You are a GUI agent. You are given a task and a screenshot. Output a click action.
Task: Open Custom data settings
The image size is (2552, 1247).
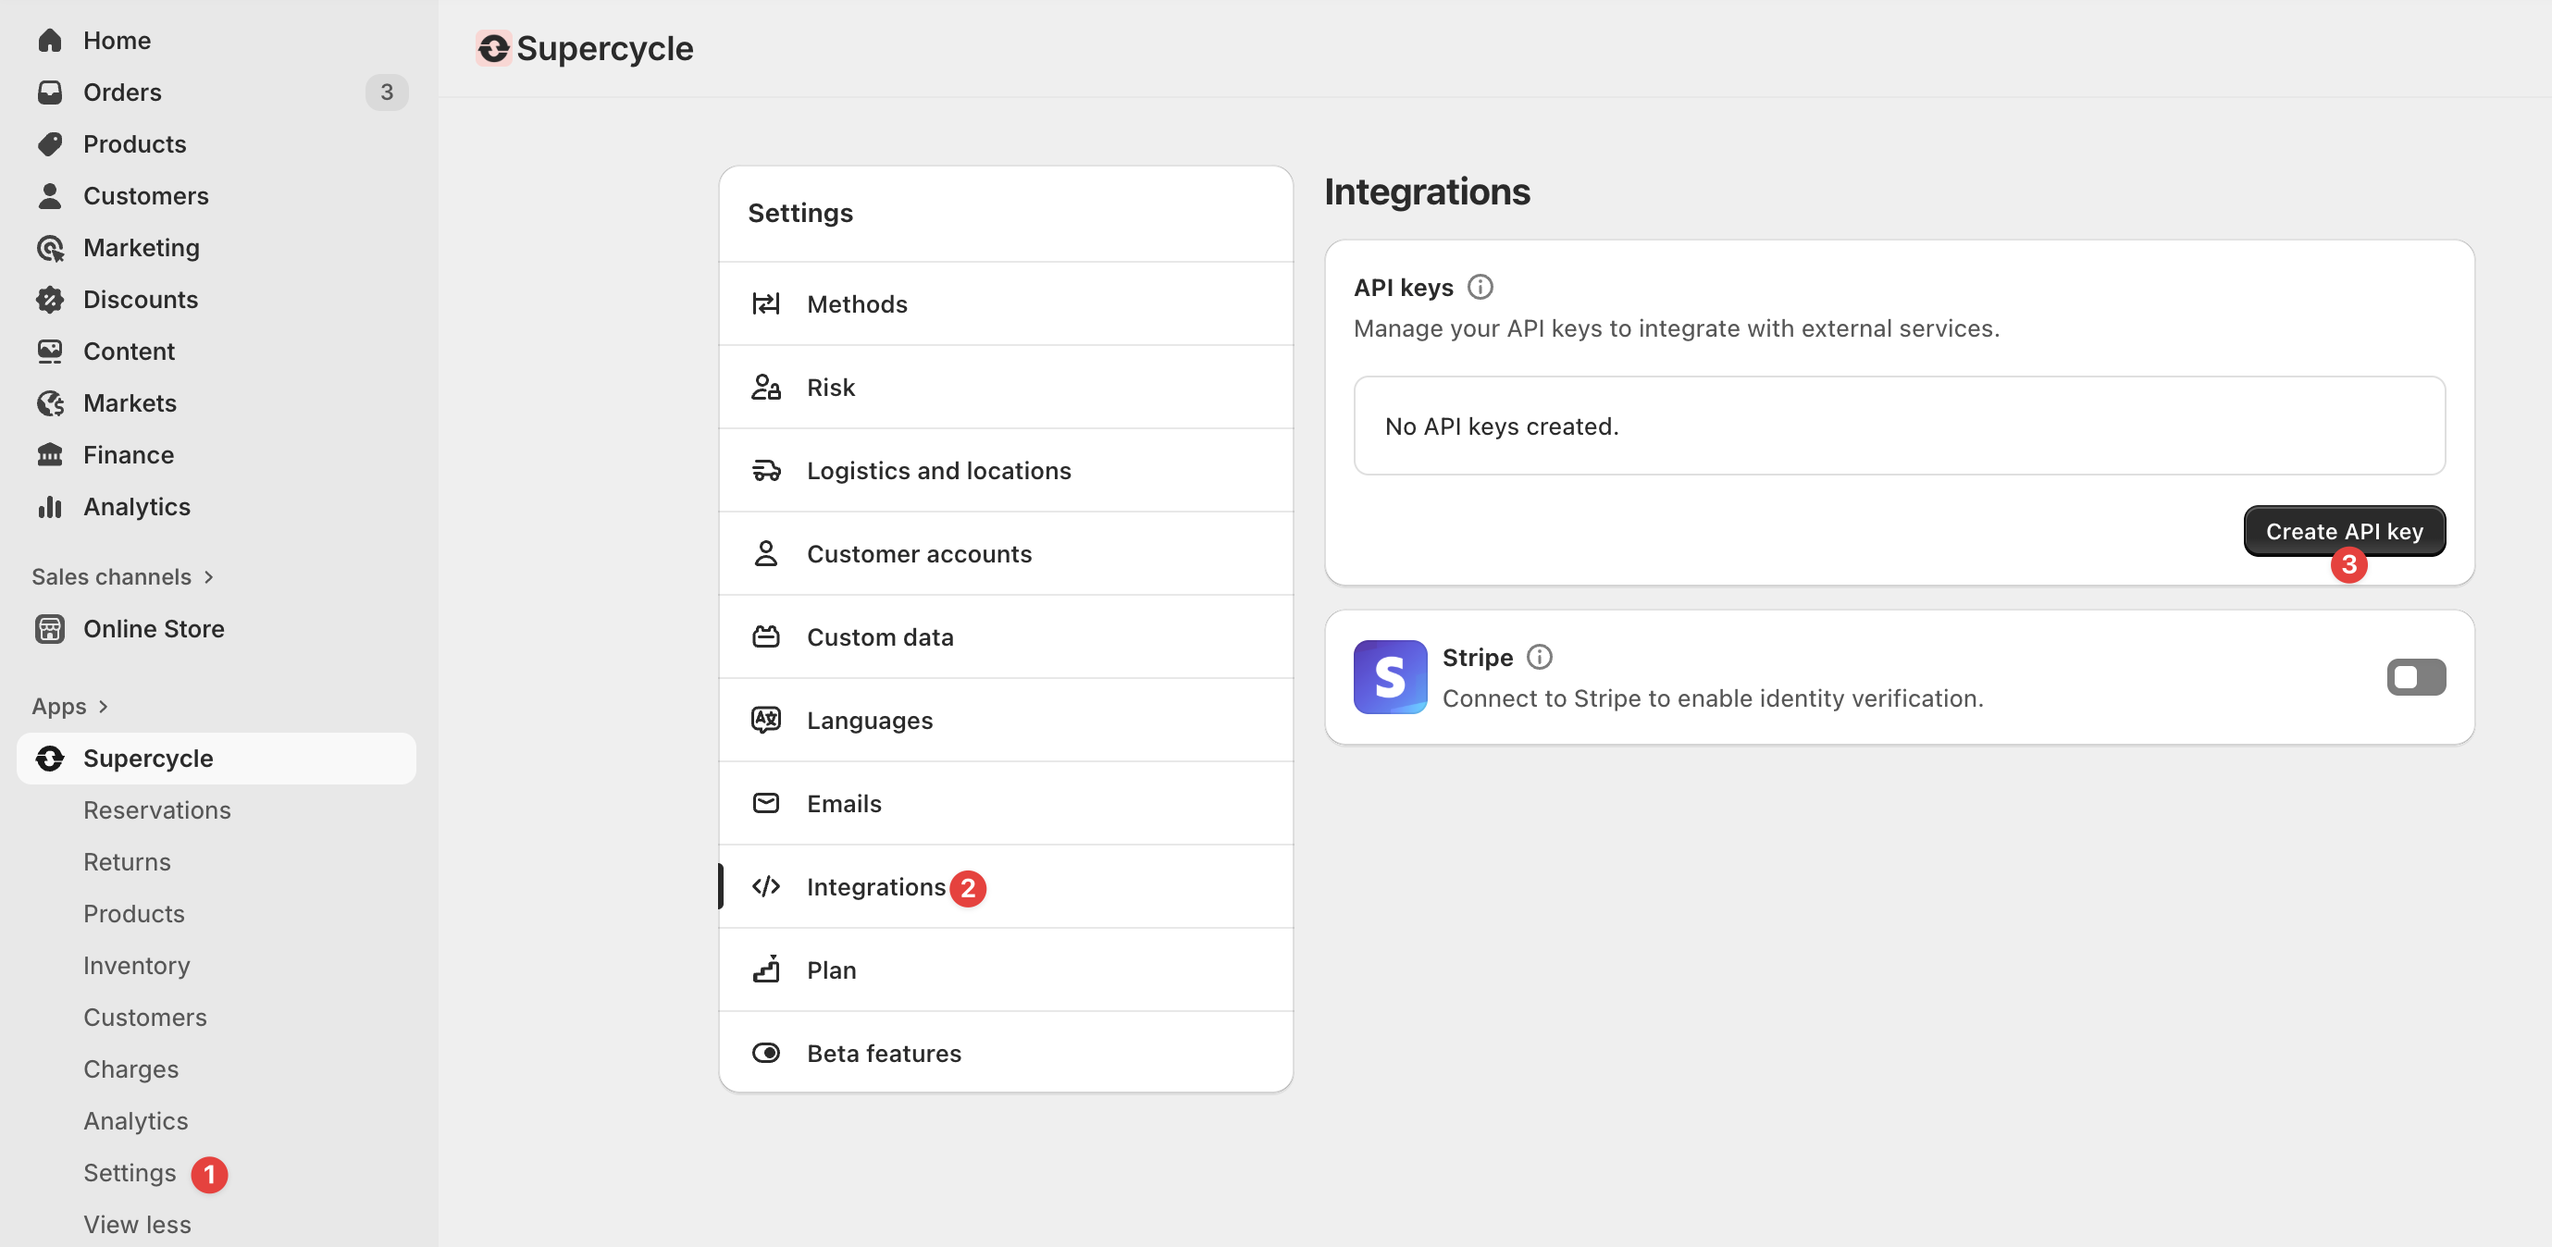coord(879,636)
